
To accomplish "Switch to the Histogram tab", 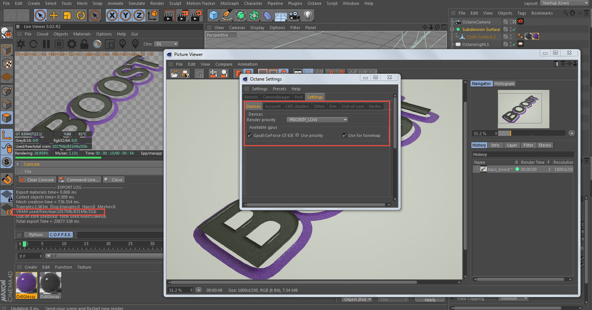I will 504,84.
